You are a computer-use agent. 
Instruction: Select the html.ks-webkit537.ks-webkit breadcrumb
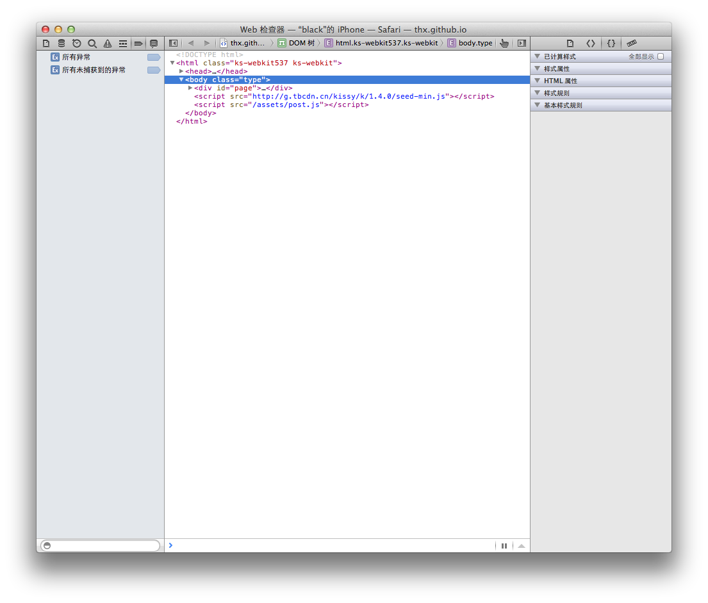point(381,43)
